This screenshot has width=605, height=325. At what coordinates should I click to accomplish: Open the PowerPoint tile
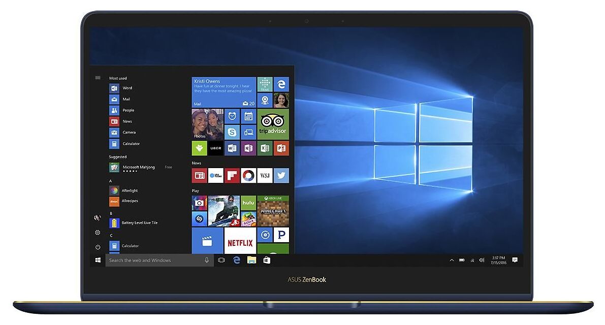[x=281, y=148]
